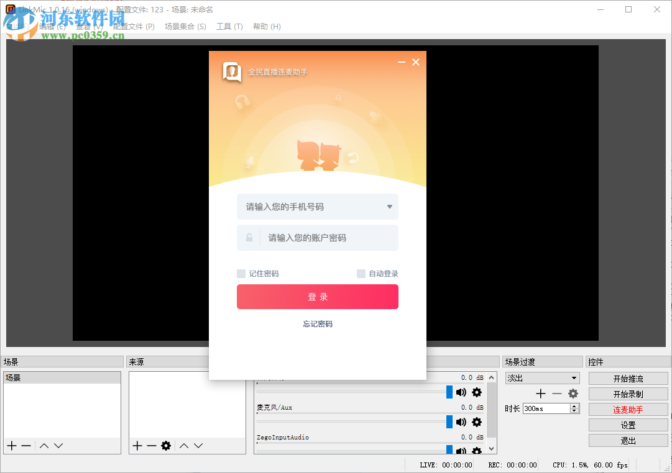Open source properties via the gear icon
This screenshot has height=473, width=672.
[x=165, y=445]
